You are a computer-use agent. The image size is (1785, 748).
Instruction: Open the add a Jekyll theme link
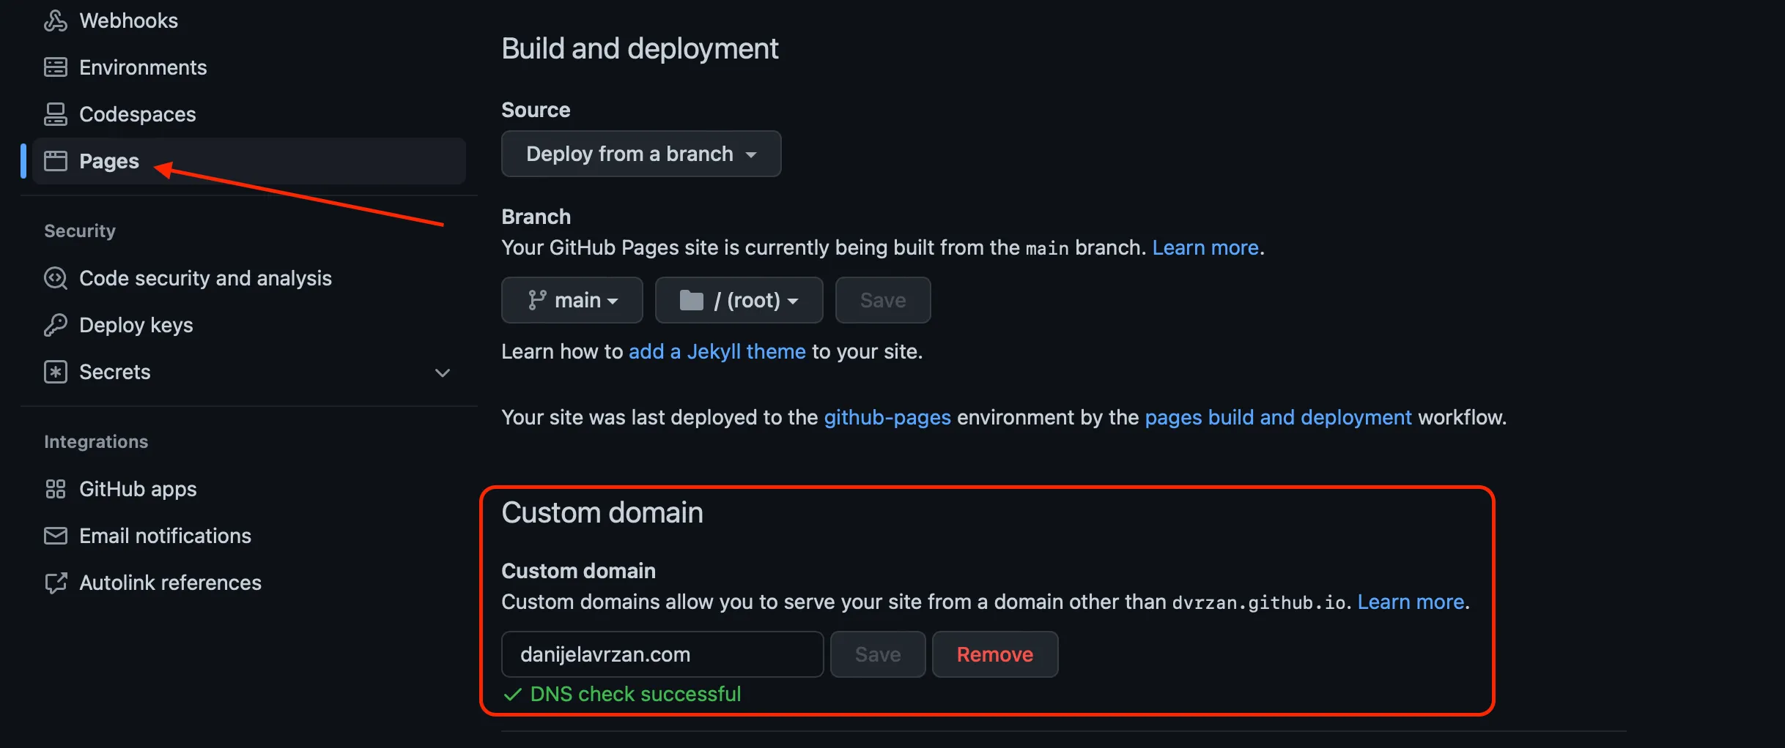point(717,351)
